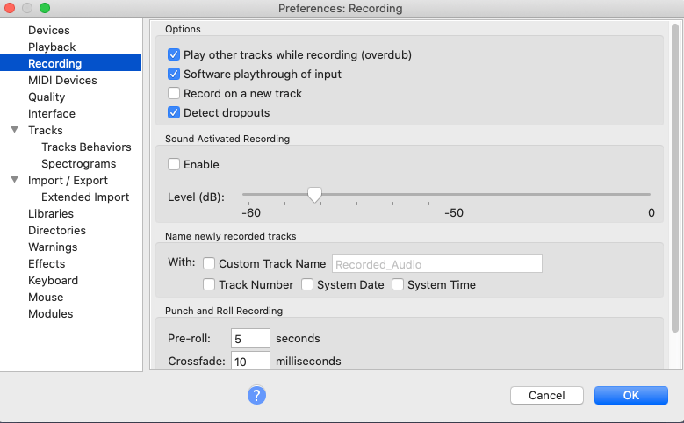Check Custom Track Name option
Screen dimensions: 684x423
pyautogui.click(x=209, y=263)
